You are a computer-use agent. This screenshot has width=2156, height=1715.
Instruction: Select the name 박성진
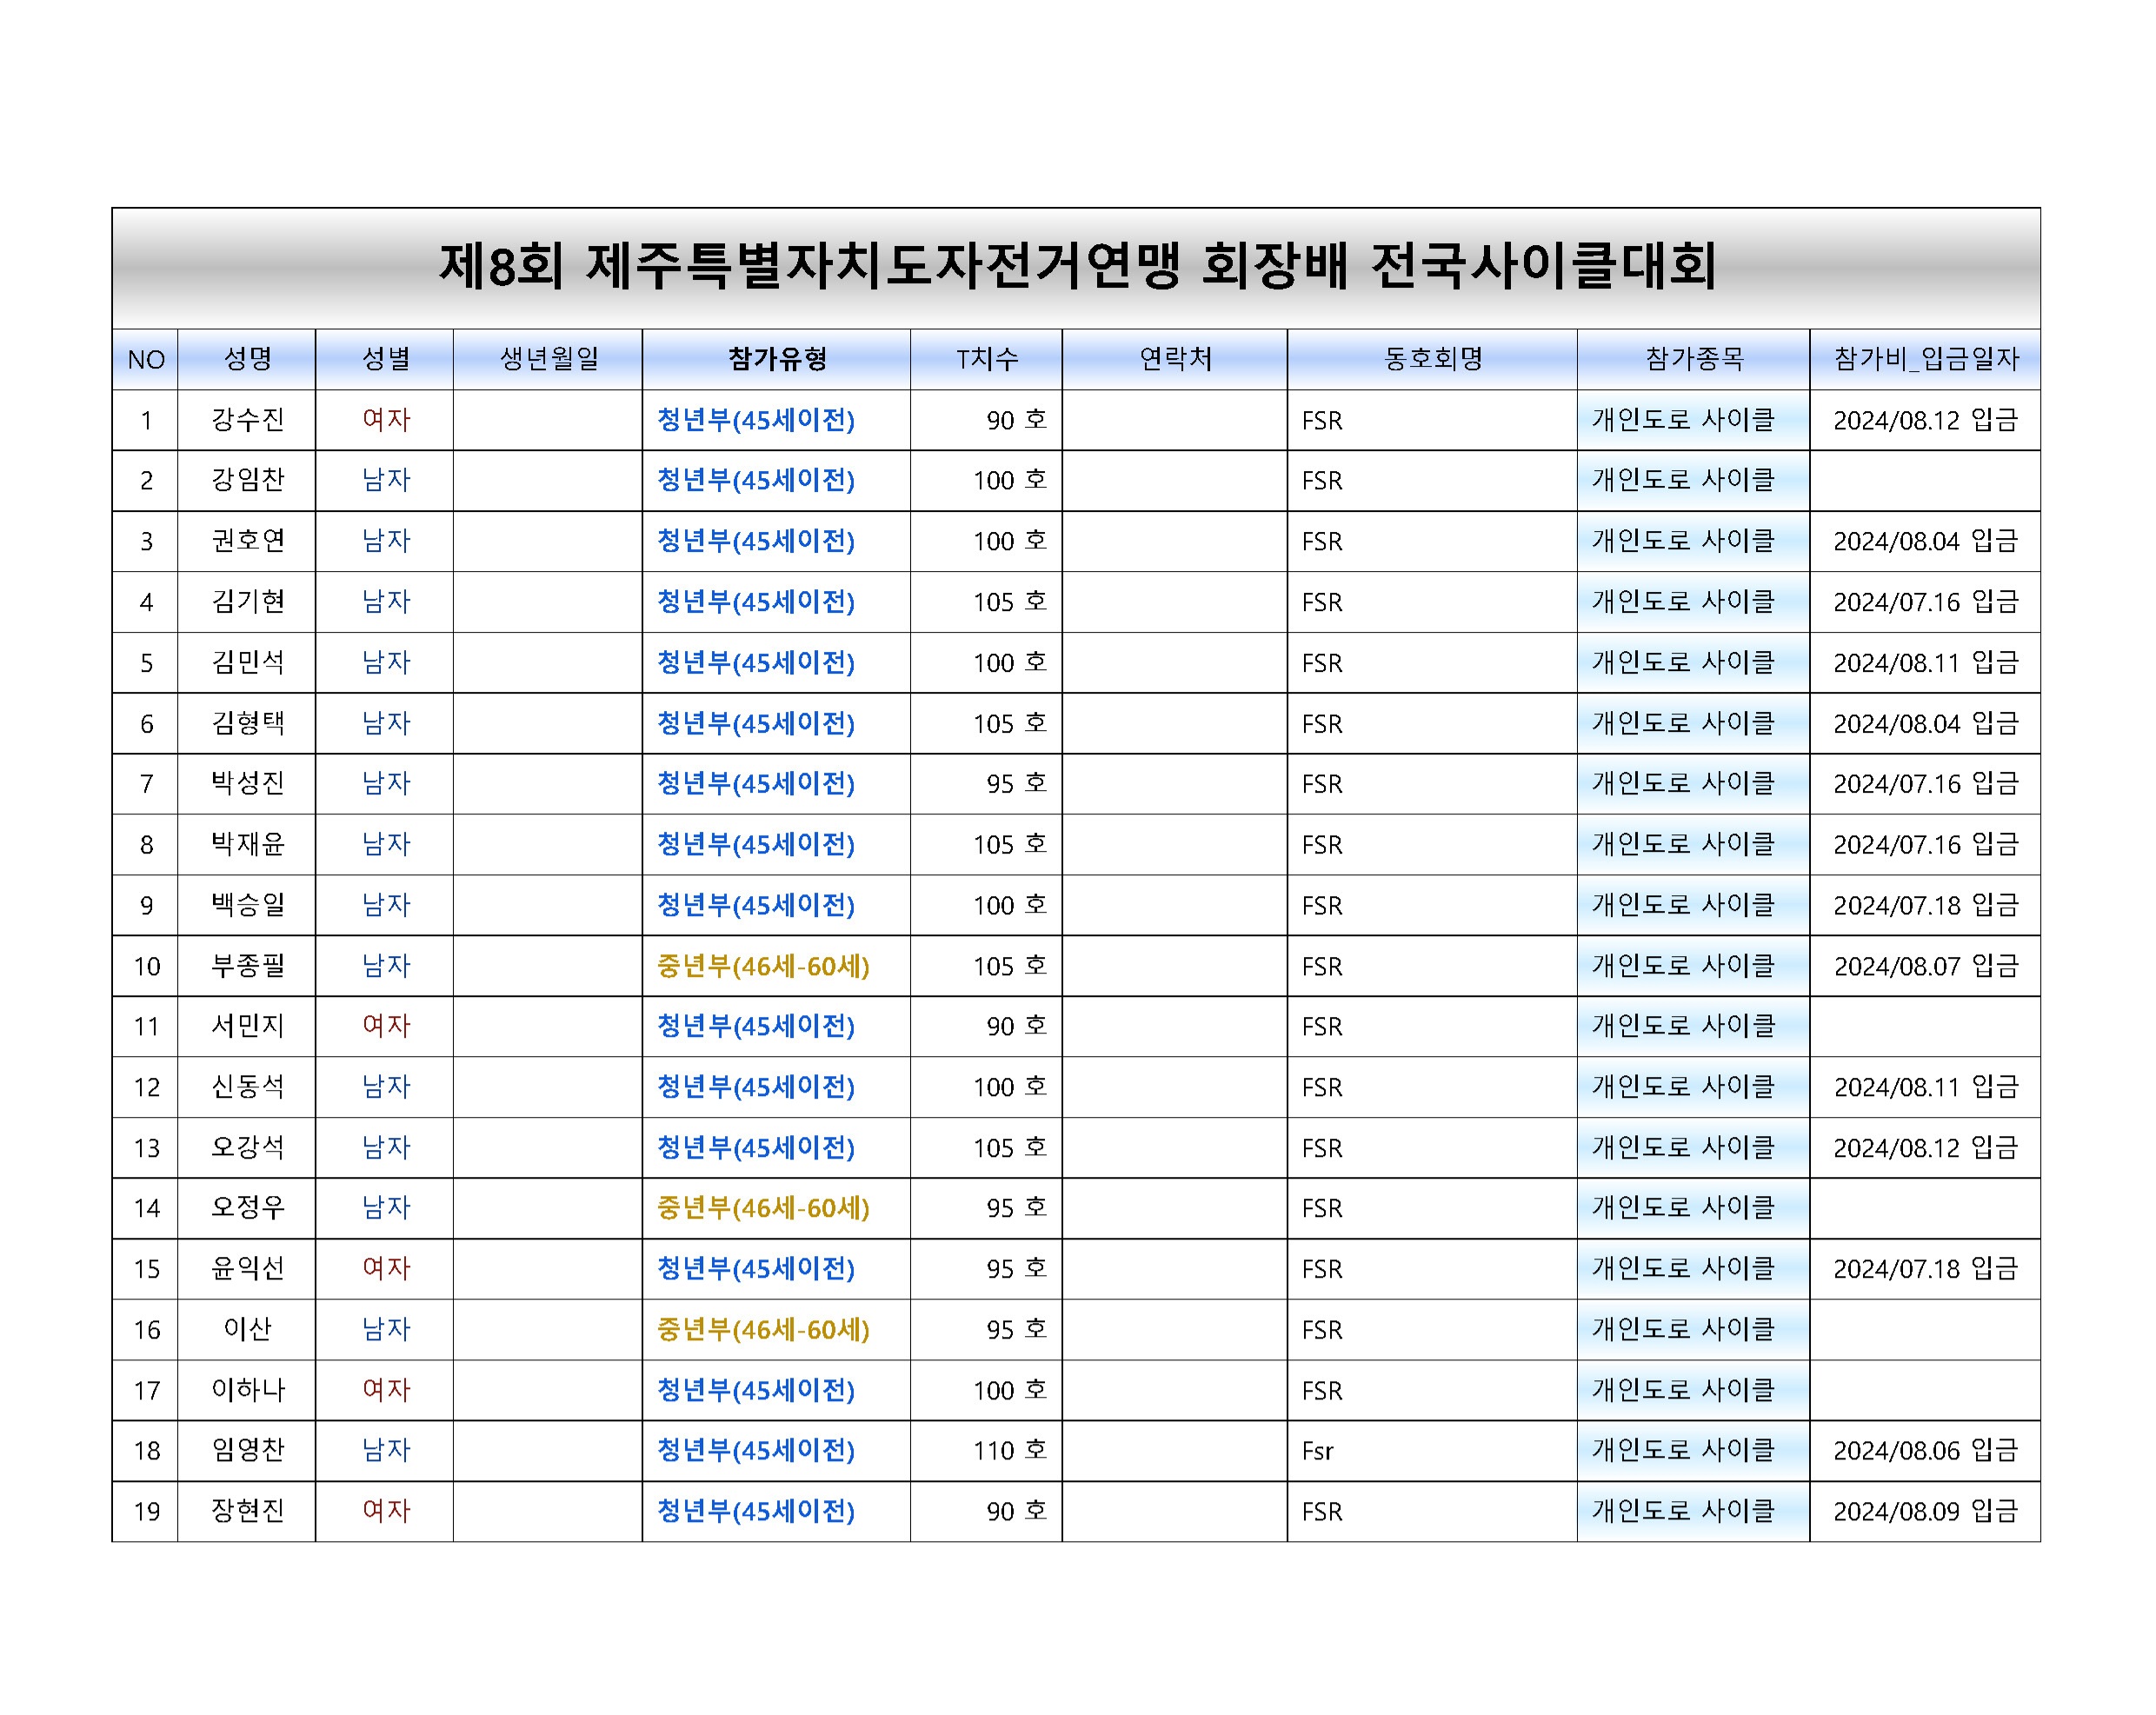tap(247, 784)
